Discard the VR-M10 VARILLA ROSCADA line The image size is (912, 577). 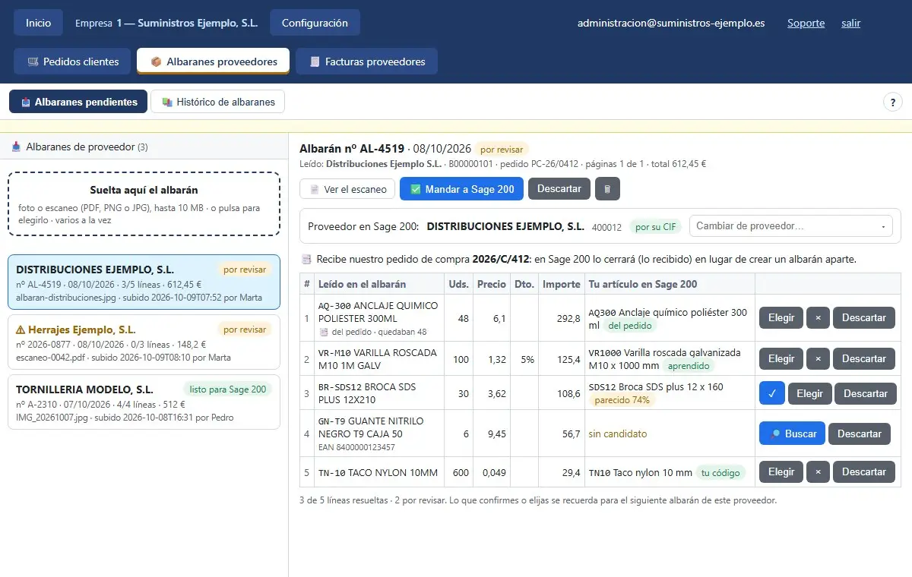(x=864, y=358)
